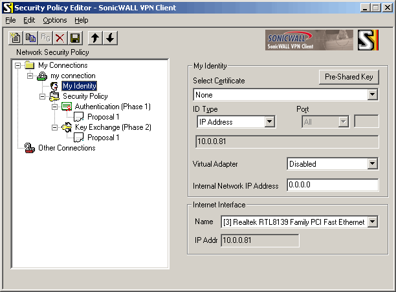Select My Connections label in the tree
The height and width of the screenshot is (292, 396).
63,65
